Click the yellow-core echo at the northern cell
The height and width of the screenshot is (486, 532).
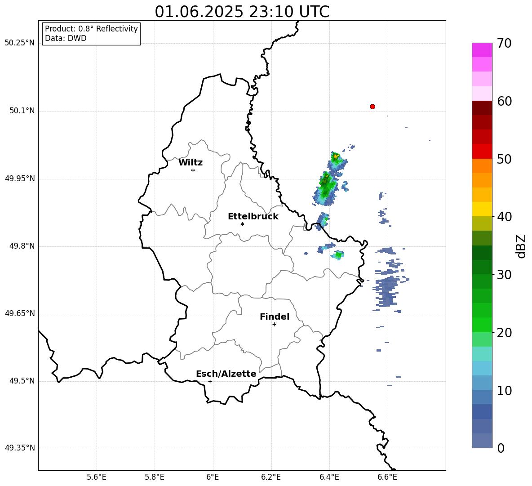point(336,156)
